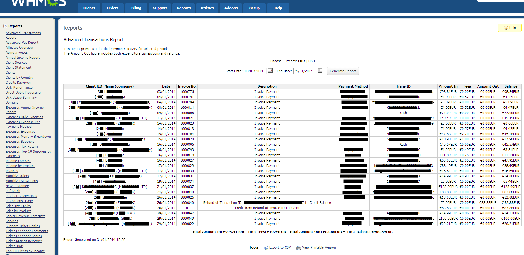Screen dimensions: 524x255
Task: Open Advanced Vat Report link
Action: (22, 43)
